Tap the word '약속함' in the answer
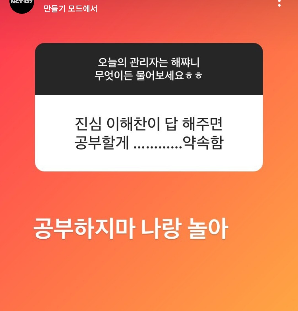The height and width of the screenshot is (311, 298). click(x=203, y=143)
